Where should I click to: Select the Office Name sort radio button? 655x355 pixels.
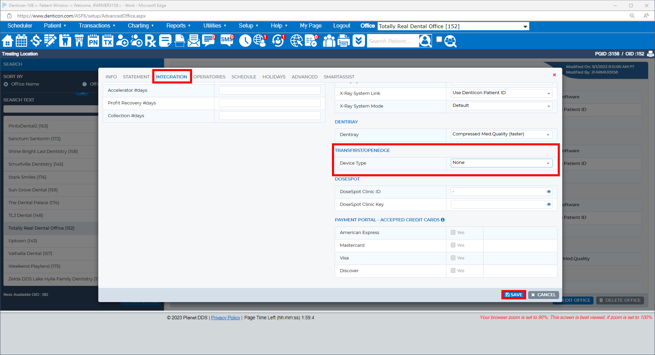click(x=6, y=84)
